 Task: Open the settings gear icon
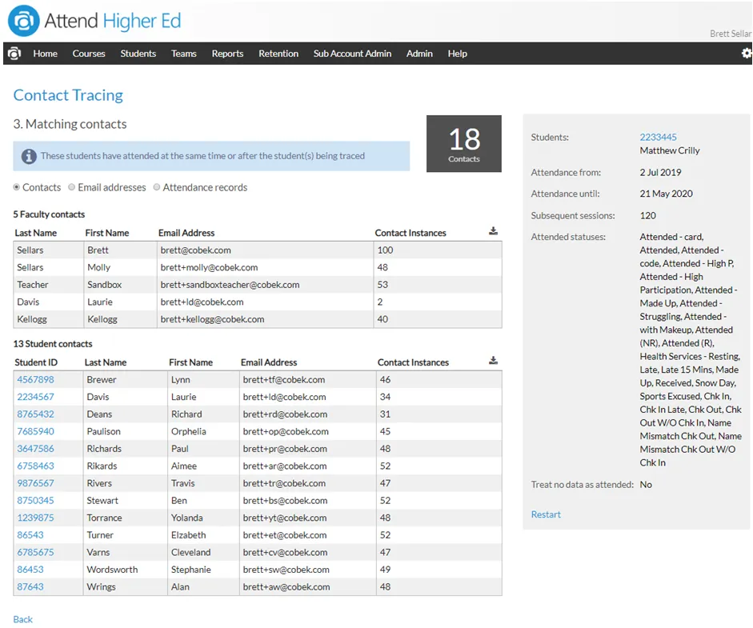coord(747,54)
